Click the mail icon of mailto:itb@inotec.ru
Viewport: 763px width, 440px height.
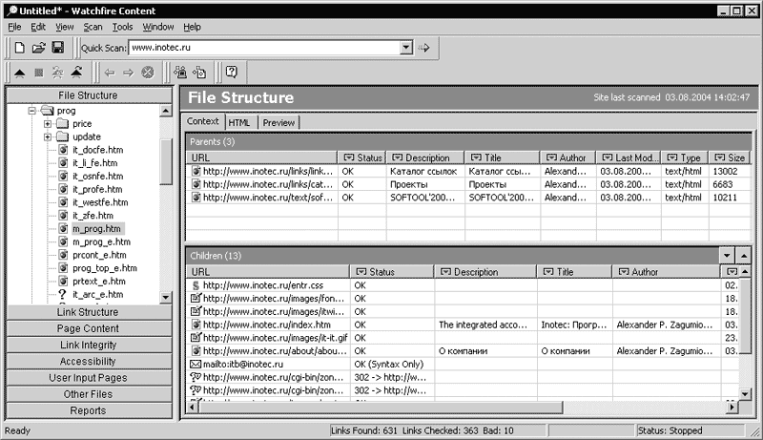tap(196, 364)
